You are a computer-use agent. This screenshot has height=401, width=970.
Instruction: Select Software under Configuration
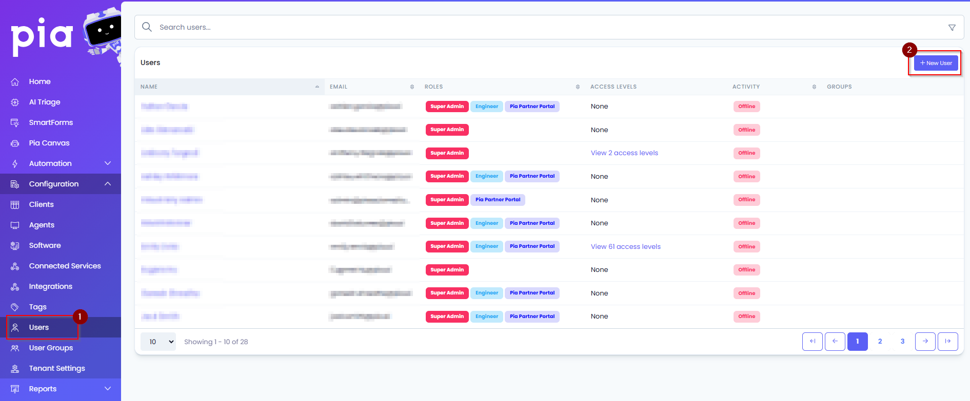(61, 245)
